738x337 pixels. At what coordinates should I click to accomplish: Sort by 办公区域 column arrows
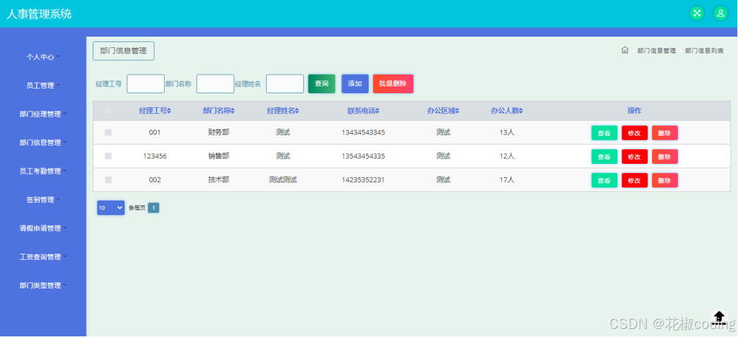[457, 111]
